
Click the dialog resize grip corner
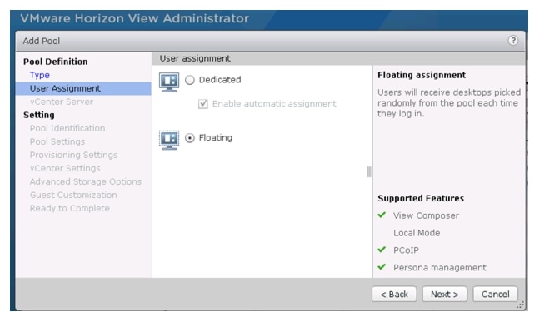click(521, 305)
